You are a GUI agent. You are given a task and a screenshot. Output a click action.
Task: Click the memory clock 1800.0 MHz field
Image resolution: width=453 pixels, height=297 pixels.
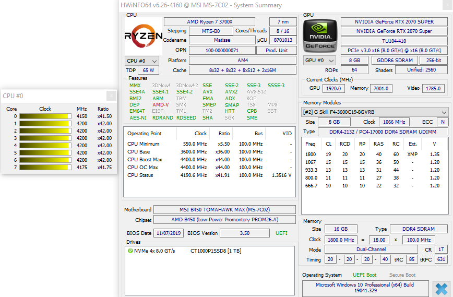click(x=341, y=240)
